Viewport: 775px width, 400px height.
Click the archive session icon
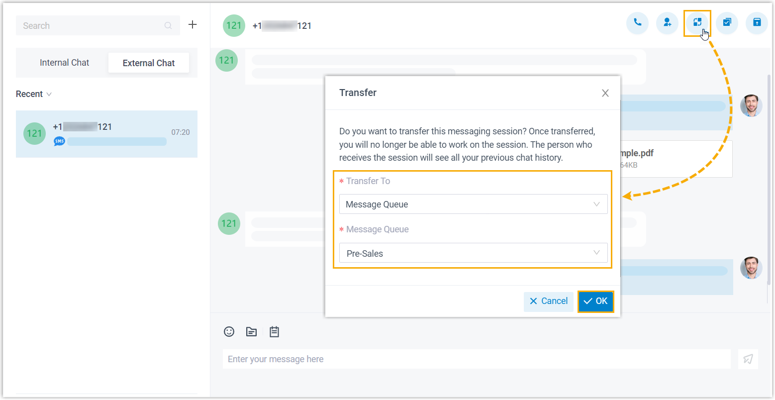click(x=757, y=22)
